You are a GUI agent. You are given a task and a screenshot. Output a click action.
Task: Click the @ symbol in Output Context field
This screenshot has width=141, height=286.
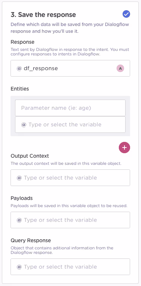[19, 178]
